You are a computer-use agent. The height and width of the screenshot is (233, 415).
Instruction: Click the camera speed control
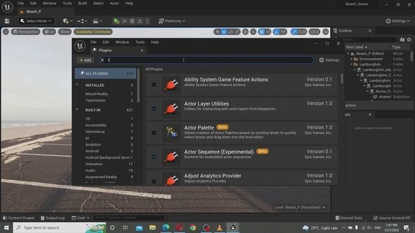click(x=314, y=32)
